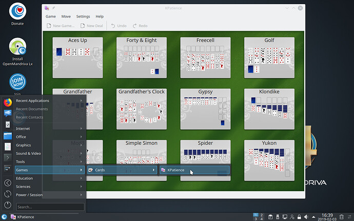This screenshot has height=221, width=354.
Task: Choose the Yukon game thumbnail
Action: click(269, 160)
